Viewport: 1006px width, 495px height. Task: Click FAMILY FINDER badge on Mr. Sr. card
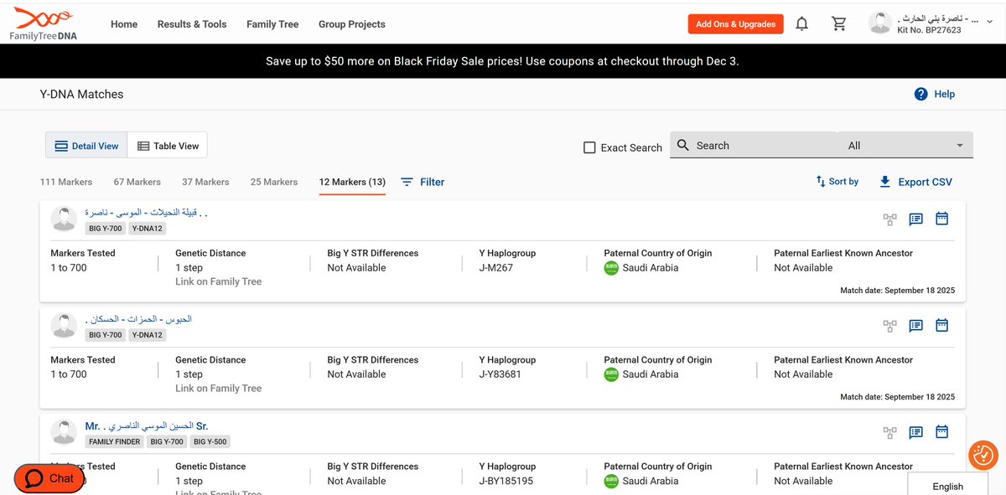tap(115, 441)
